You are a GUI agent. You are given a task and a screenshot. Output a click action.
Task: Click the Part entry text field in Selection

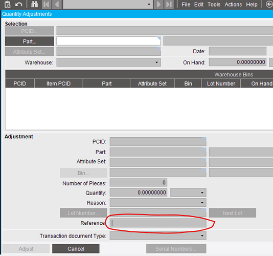pos(108,41)
